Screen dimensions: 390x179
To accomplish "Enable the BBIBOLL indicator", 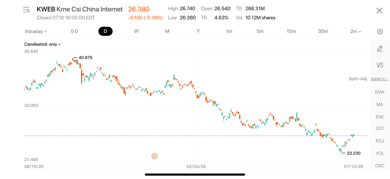I will pos(380,79).
